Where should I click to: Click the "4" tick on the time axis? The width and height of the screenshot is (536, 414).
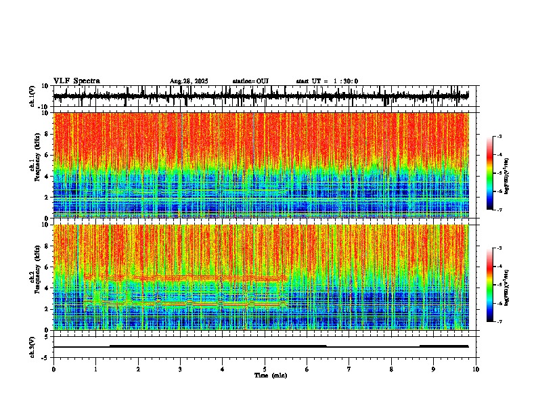click(x=223, y=369)
